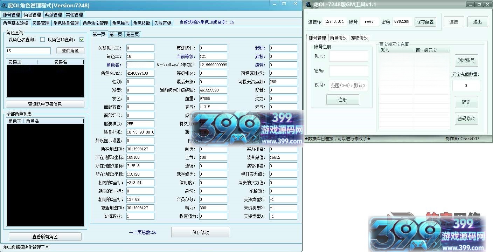This screenshot has width=493, height=252.
Task: Click the 列出账号 button
Action: 466,60
